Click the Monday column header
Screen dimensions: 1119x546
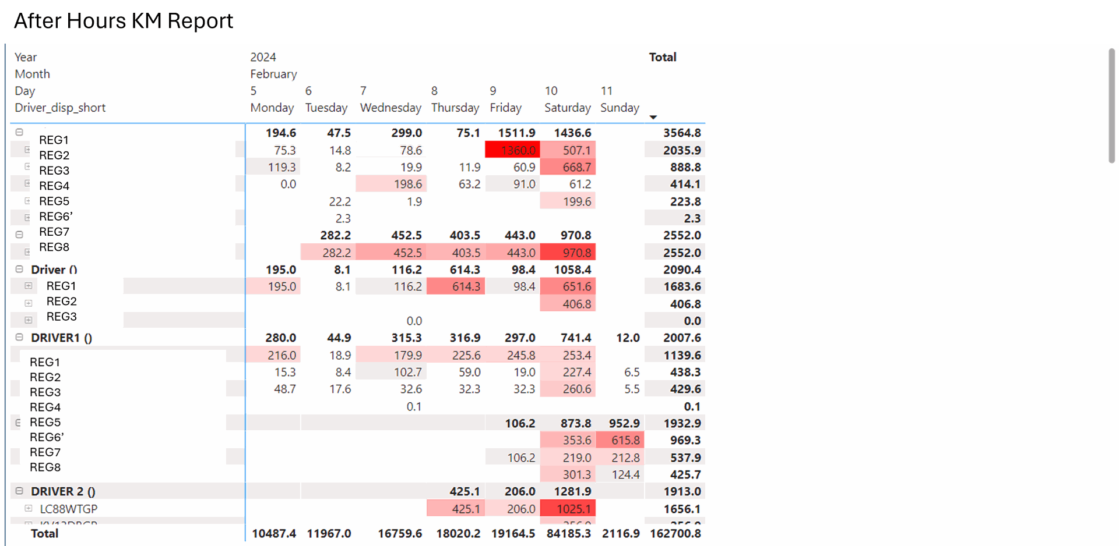click(x=272, y=108)
